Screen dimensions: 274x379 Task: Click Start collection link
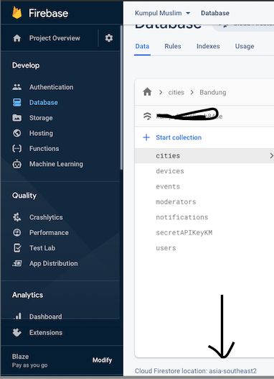179,137
